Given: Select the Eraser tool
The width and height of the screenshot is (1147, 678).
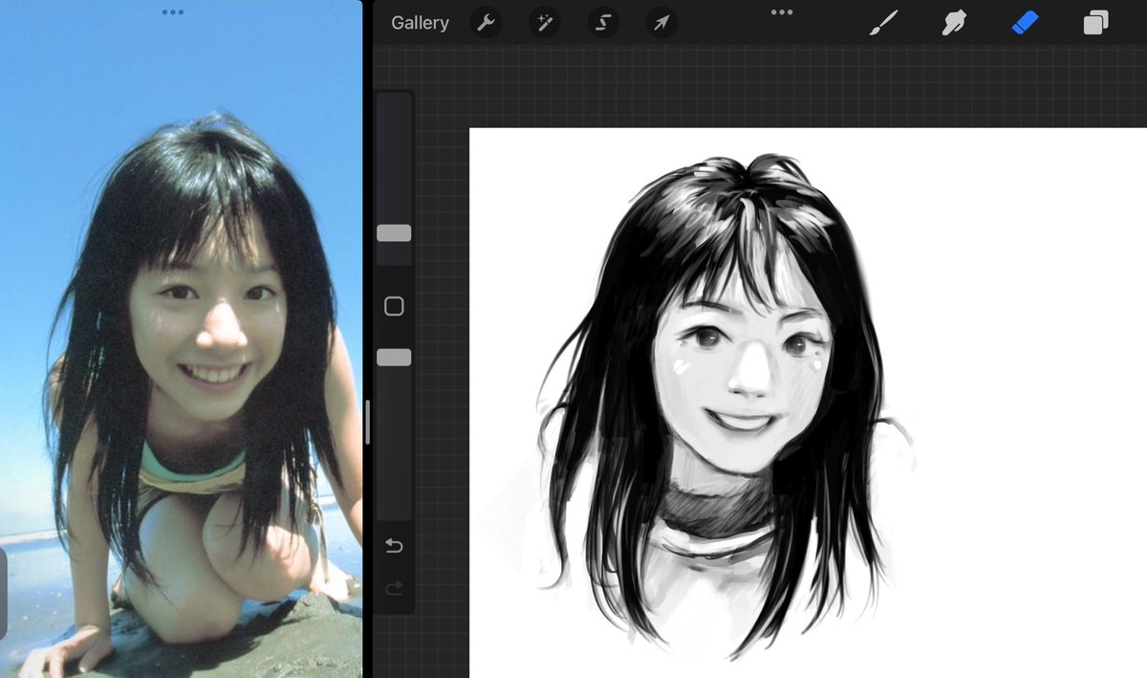Looking at the screenshot, I should point(1024,23).
